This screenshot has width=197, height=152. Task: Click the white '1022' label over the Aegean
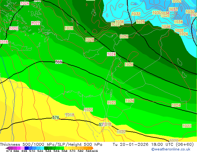pos(35,23)
